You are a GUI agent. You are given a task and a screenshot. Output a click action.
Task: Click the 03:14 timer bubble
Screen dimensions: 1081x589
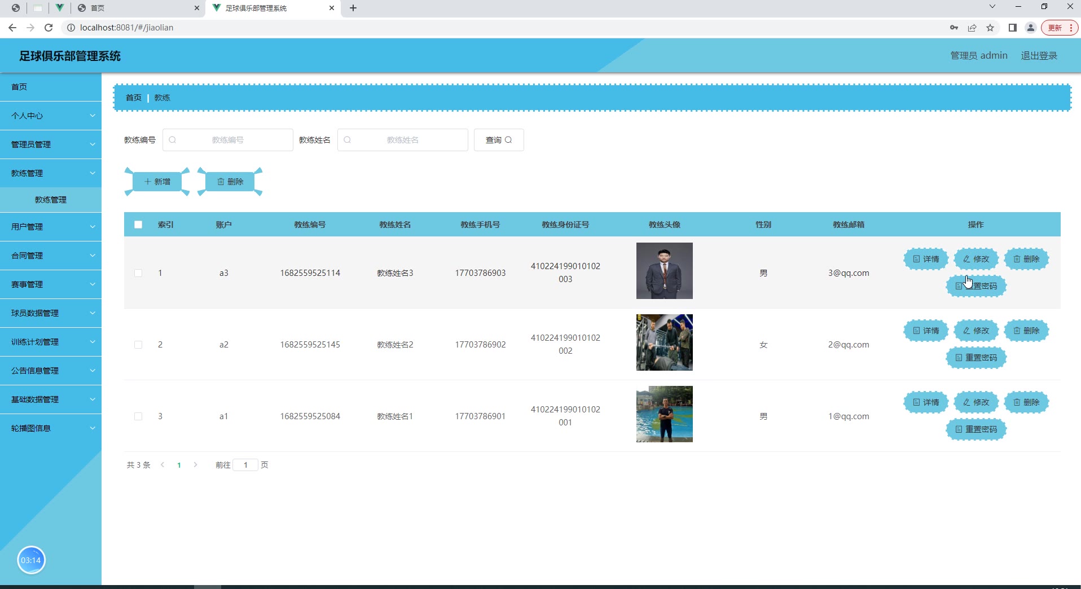point(31,560)
